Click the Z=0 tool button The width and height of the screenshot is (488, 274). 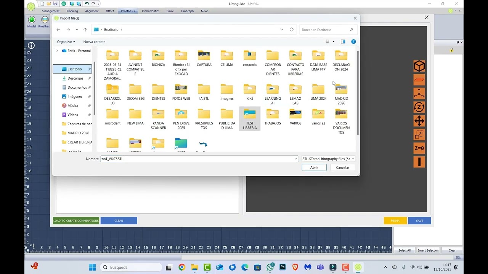pyautogui.click(x=419, y=148)
